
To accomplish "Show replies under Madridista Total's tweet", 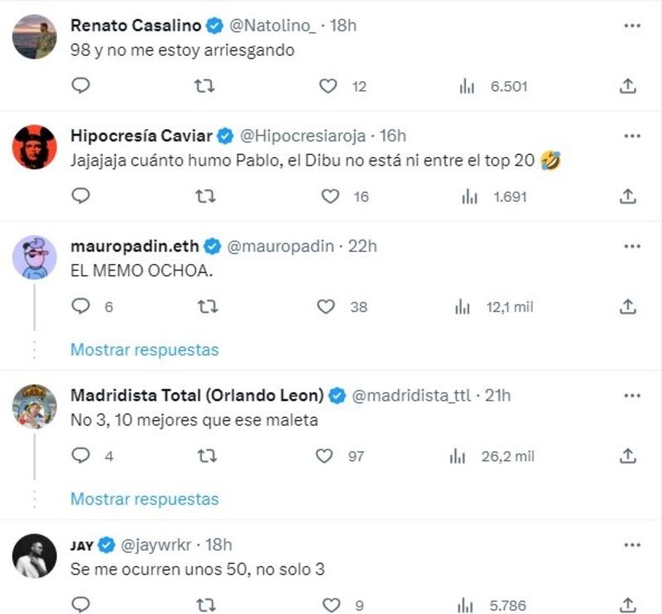I will (x=144, y=499).
